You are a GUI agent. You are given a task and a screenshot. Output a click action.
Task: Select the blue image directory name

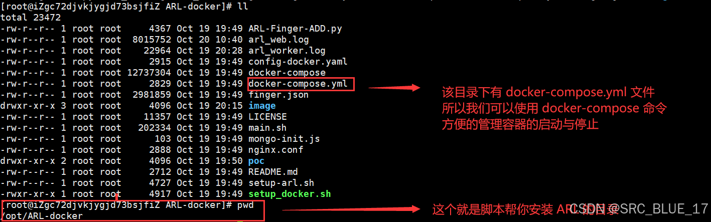pos(262,106)
